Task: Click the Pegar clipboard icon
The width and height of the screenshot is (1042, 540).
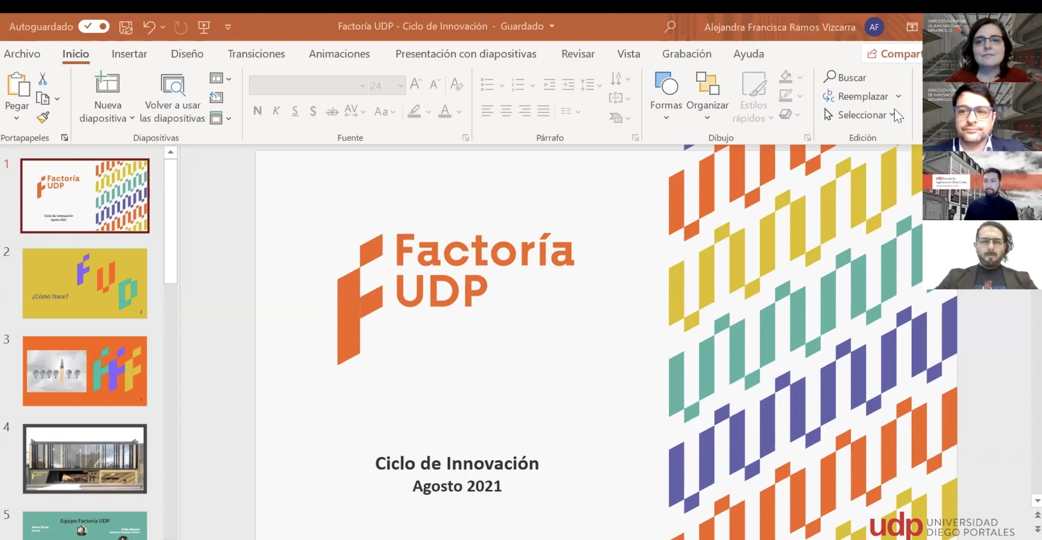Action: pos(18,85)
